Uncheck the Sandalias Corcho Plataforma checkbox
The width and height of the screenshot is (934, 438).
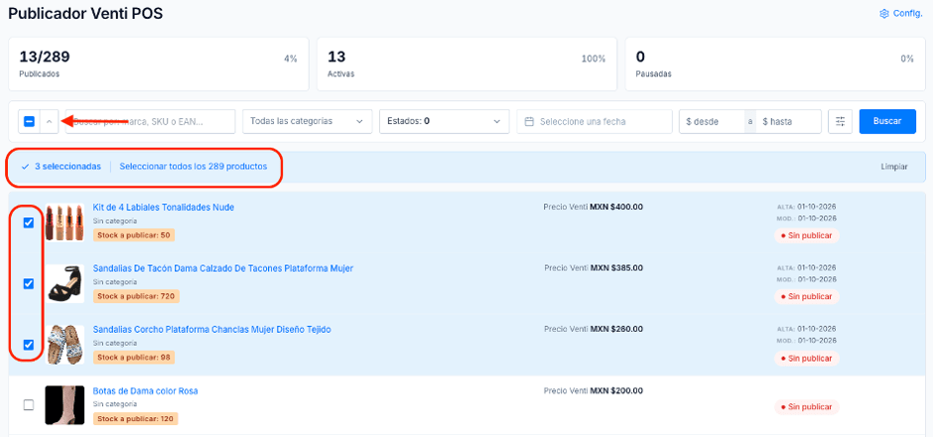(x=28, y=345)
